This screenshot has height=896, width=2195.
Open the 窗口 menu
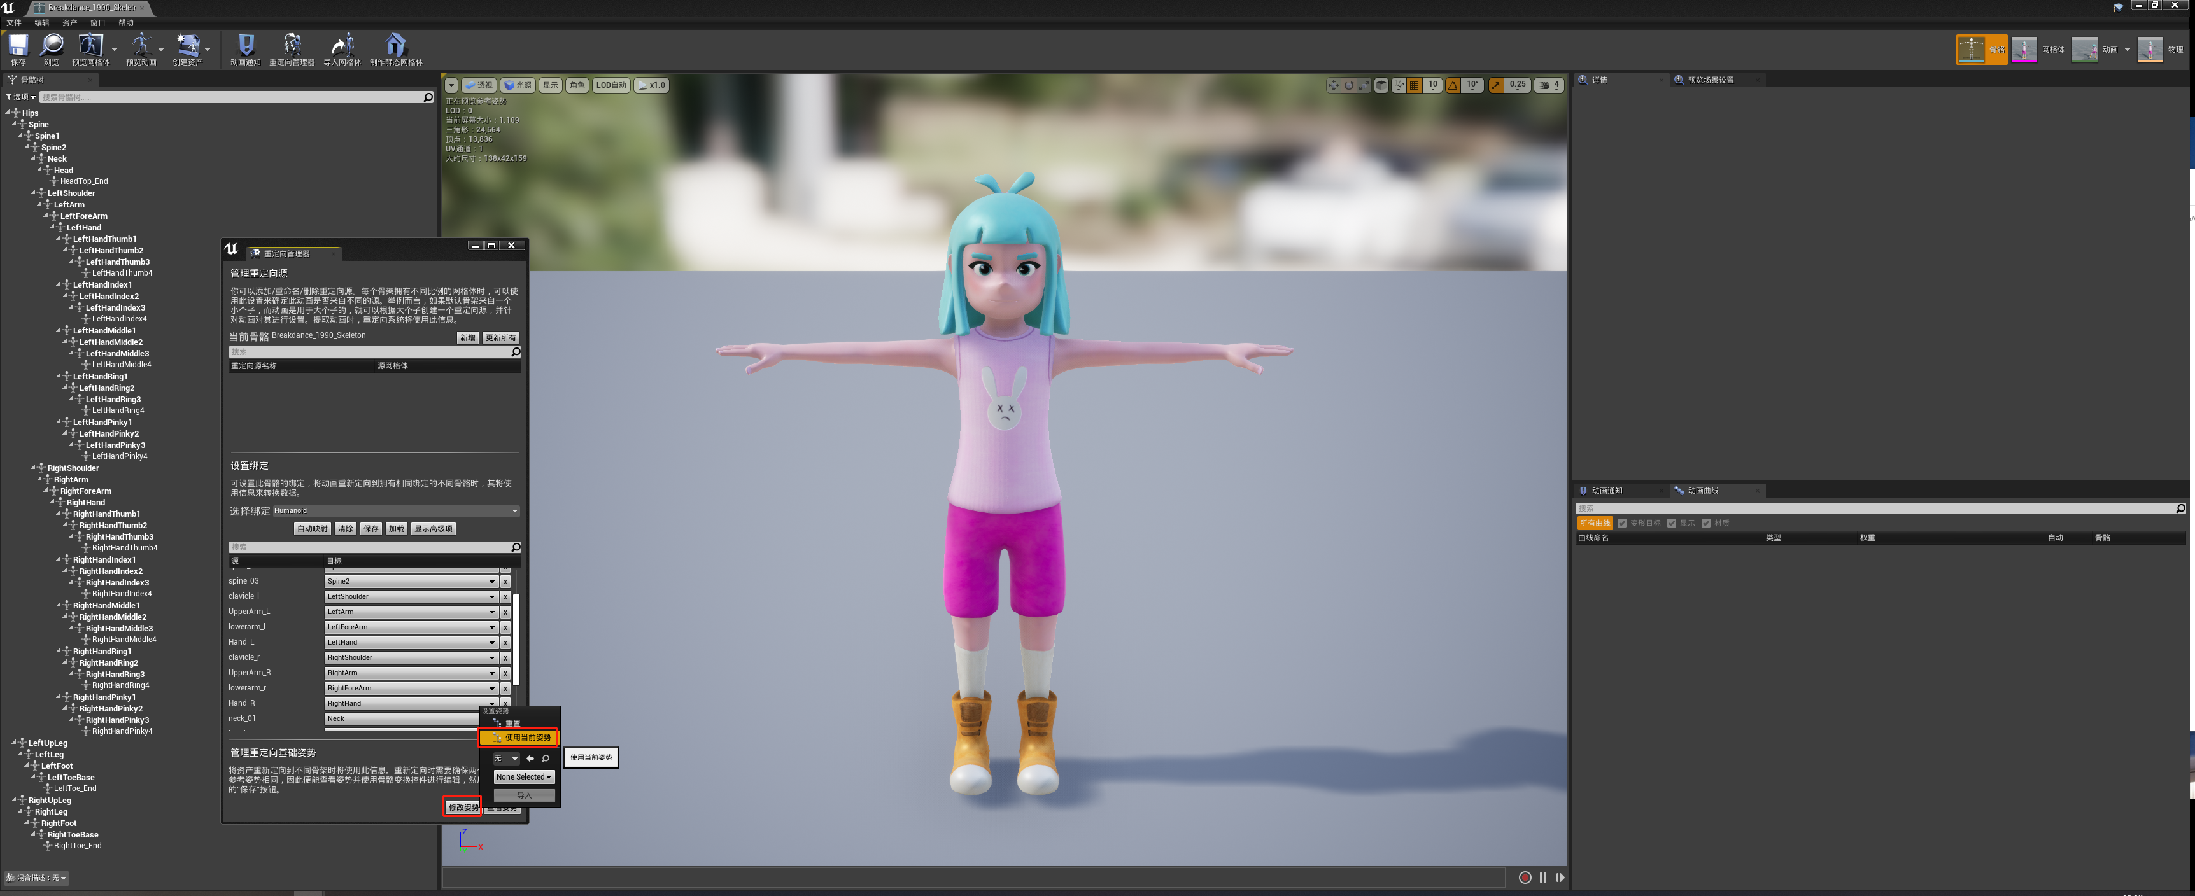click(97, 23)
